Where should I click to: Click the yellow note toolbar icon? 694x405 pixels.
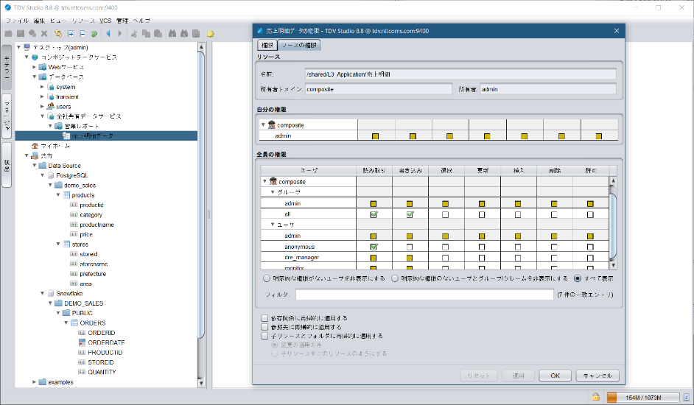pyautogui.click(x=211, y=34)
